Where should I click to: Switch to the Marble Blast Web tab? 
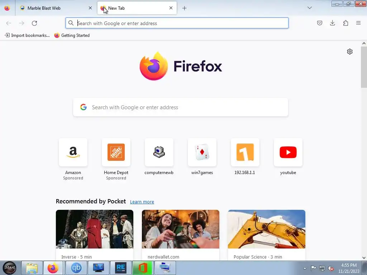coord(56,8)
